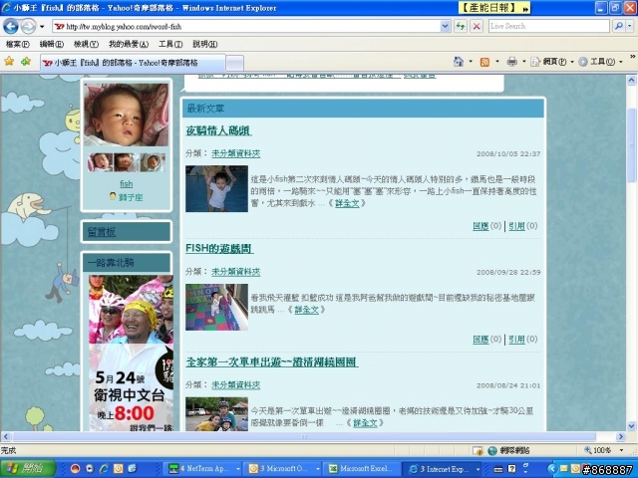Screen dimensions: 638x478
Task: Click the fish profile name link
Action: (127, 183)
